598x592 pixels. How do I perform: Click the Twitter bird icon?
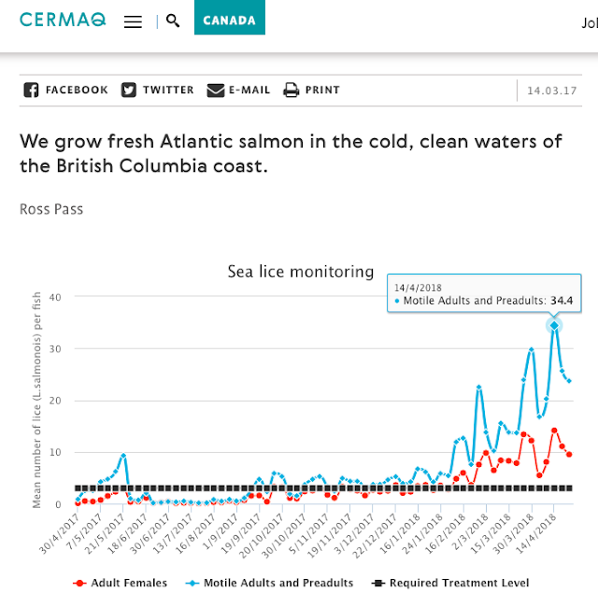click(x=128, y=91)
